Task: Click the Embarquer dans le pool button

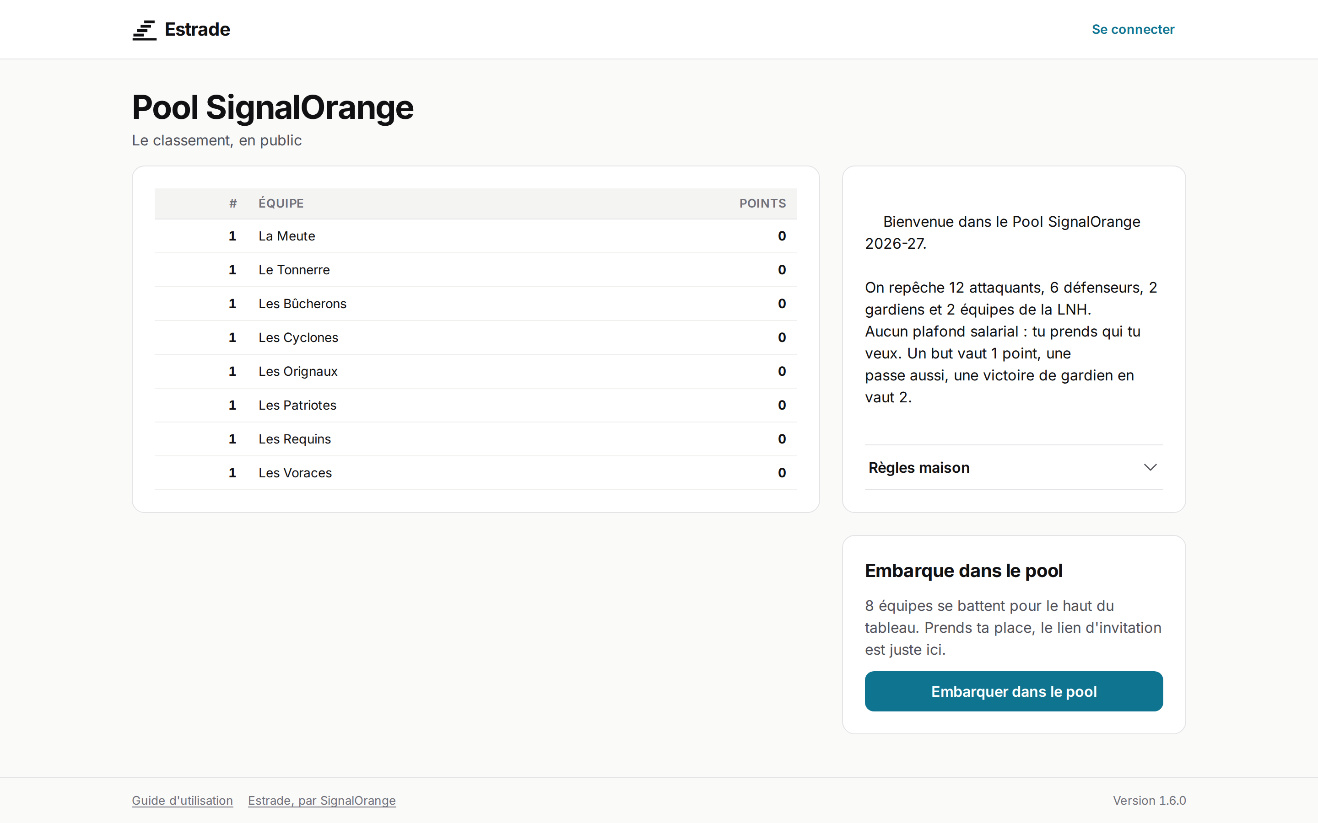Action: click(x=1014, y=691)
